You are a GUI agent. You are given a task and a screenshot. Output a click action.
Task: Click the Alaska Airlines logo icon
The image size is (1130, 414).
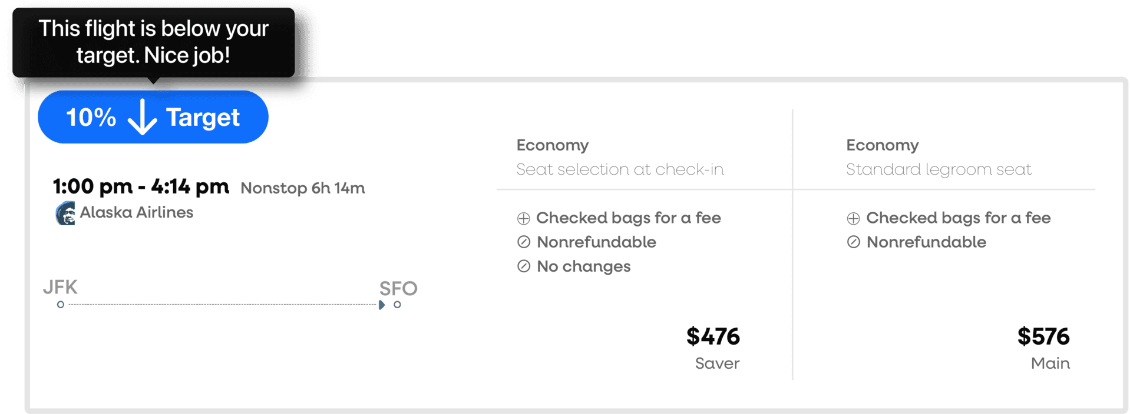65,213
